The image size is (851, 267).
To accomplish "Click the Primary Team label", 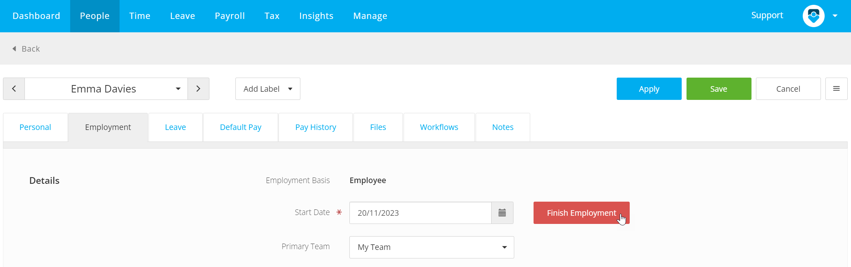I will pos(306,247).
